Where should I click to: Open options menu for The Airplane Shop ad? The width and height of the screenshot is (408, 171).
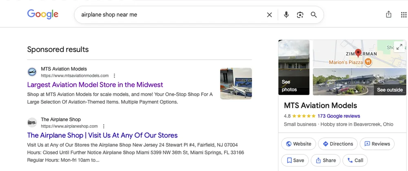[x=104, y=126]
